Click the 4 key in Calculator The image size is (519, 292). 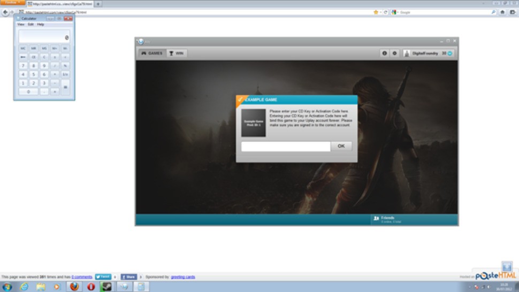[23, 74]
